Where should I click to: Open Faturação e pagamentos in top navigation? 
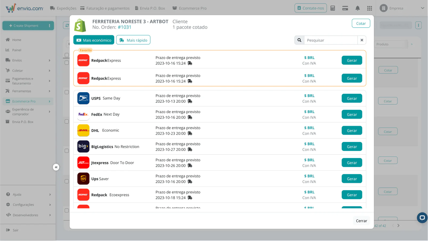105,8
